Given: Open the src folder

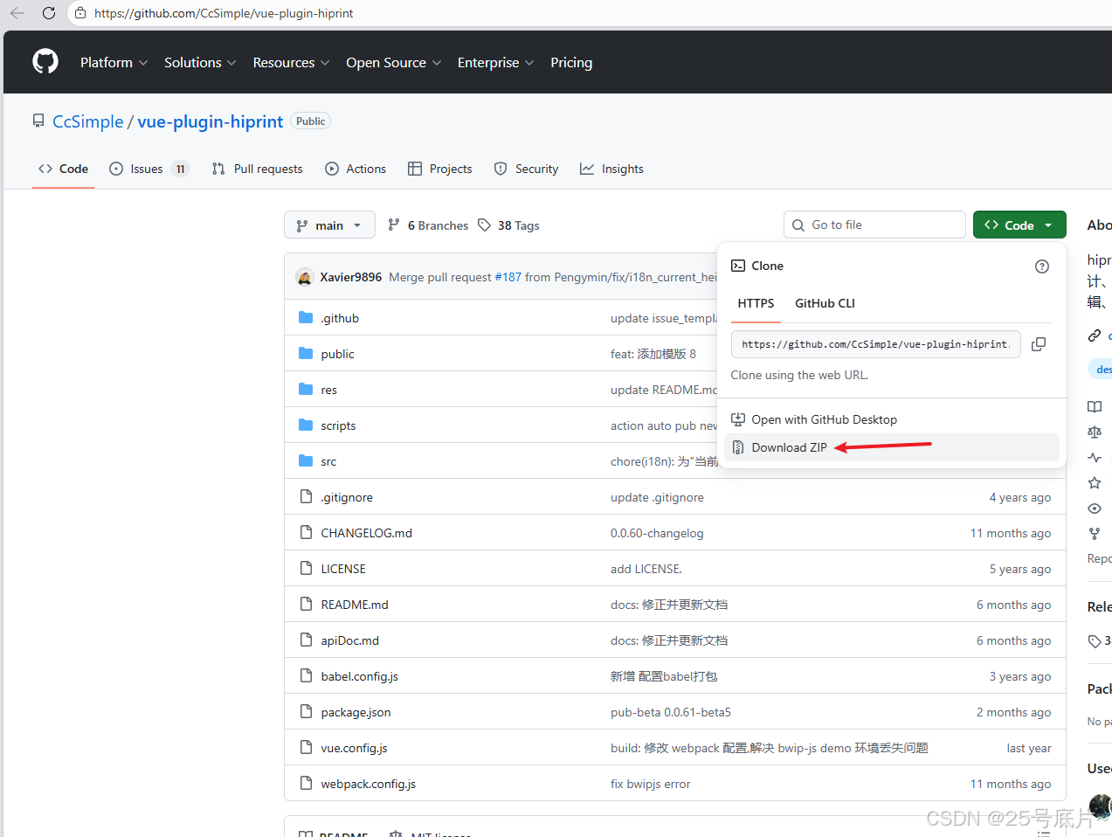Looking at the screenshot, I should pos(328,461).
